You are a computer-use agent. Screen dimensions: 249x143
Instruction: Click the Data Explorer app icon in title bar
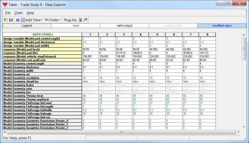coord(5,4)
